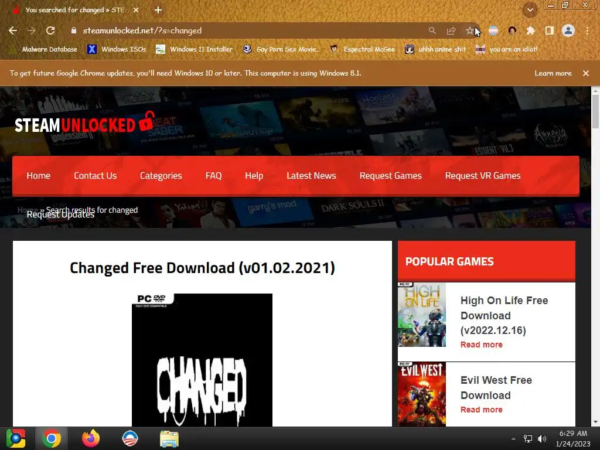Click the scrollbar down arrow
This screenshot has width=600, height=450.
pyautogui.click(x=595, y=422)
